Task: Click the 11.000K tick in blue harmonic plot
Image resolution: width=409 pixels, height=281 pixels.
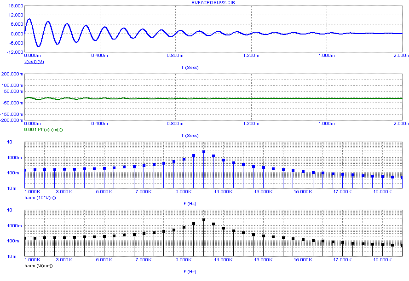Action: click(x=224, y=192)
